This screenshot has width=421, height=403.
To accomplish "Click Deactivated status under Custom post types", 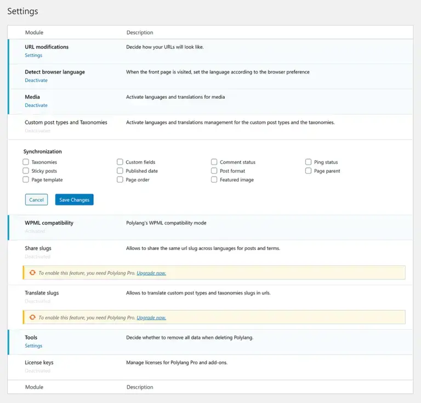I will pyautogui.click(x=38, y=130).
